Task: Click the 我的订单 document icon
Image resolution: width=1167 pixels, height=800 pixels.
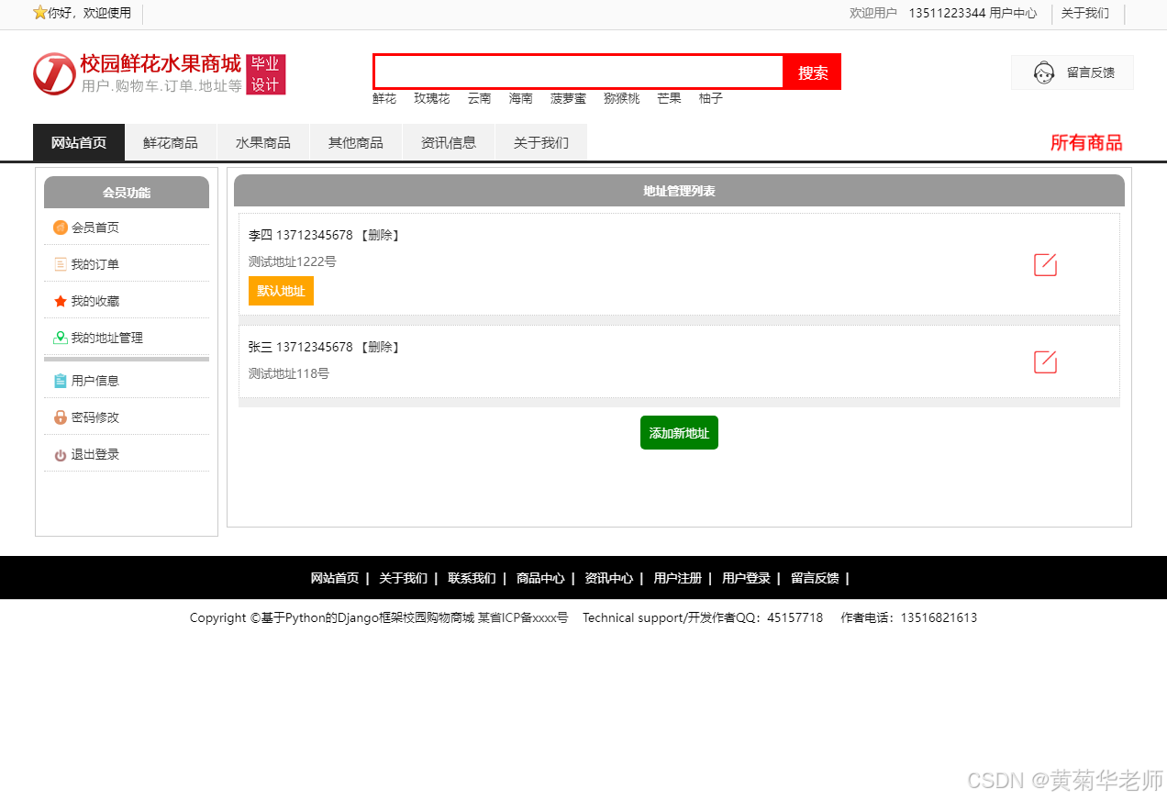Action: [61, 264]
